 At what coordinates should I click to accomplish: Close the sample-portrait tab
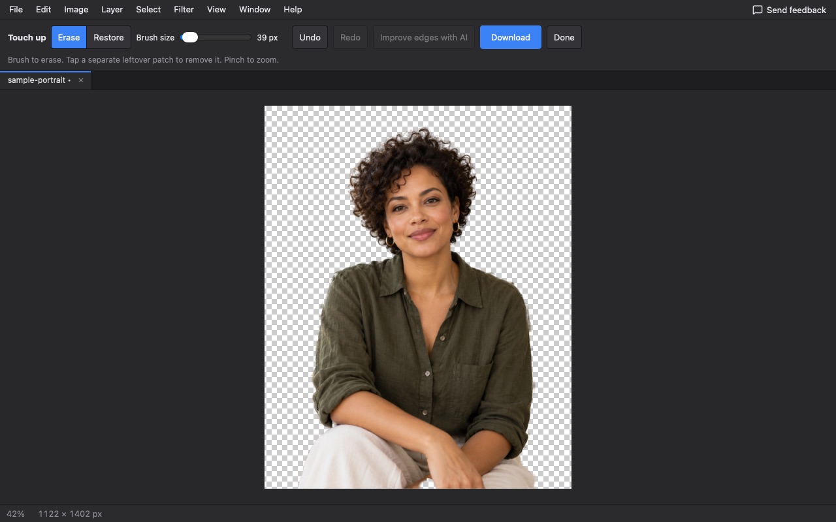[81, 80]
